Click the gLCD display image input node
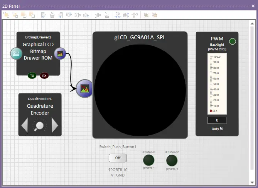This screenshot has width=258, height=188. pyautogui.click(x=84, y=89)
